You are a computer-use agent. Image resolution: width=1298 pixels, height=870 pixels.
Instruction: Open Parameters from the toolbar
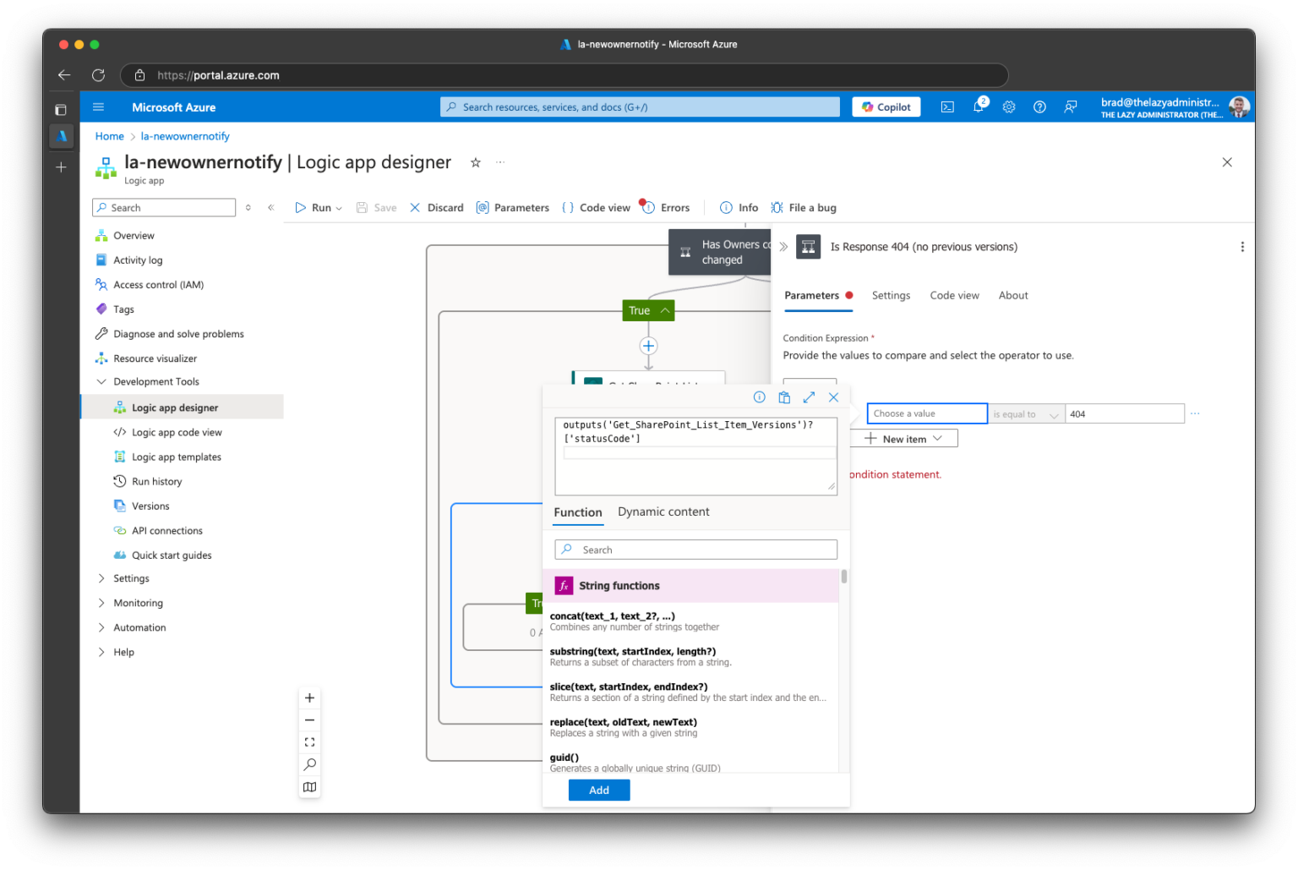coord(513,208)
